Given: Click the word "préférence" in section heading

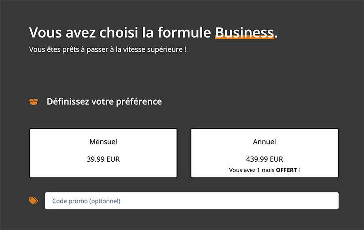Looking at the screenshot, I should 139,102.
